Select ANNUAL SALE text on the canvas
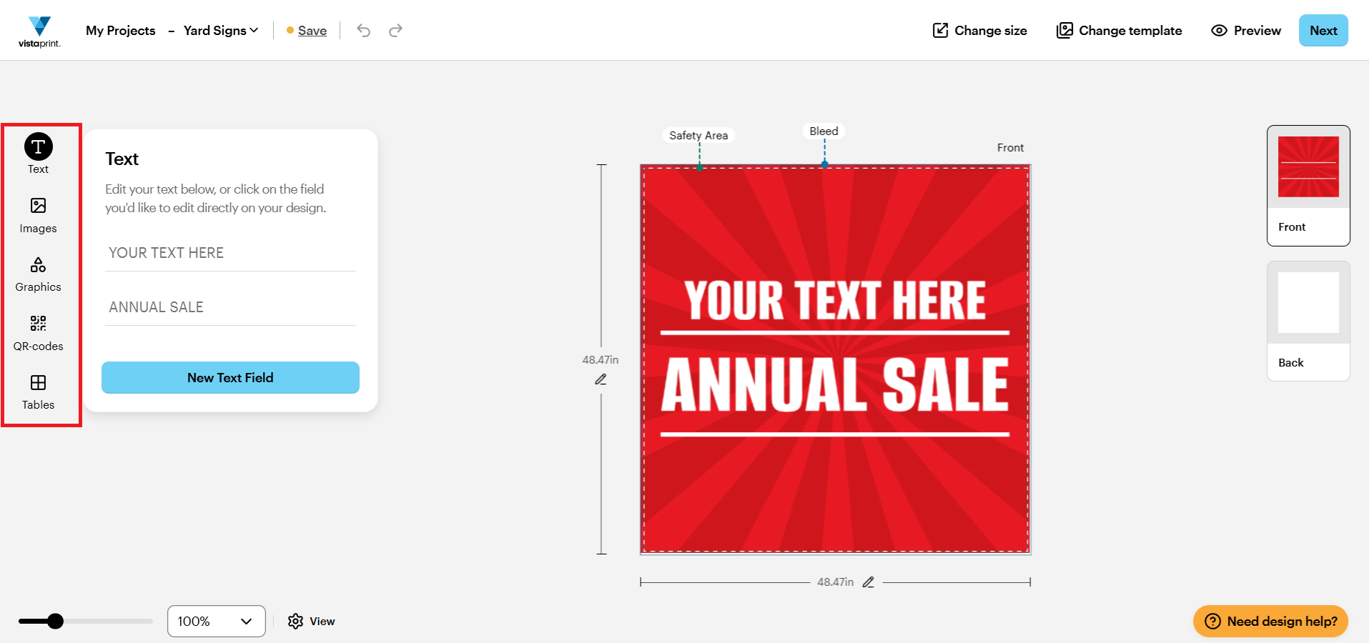Image resolution: width=1369 pixels, height=643 pixels. [835, 384]
